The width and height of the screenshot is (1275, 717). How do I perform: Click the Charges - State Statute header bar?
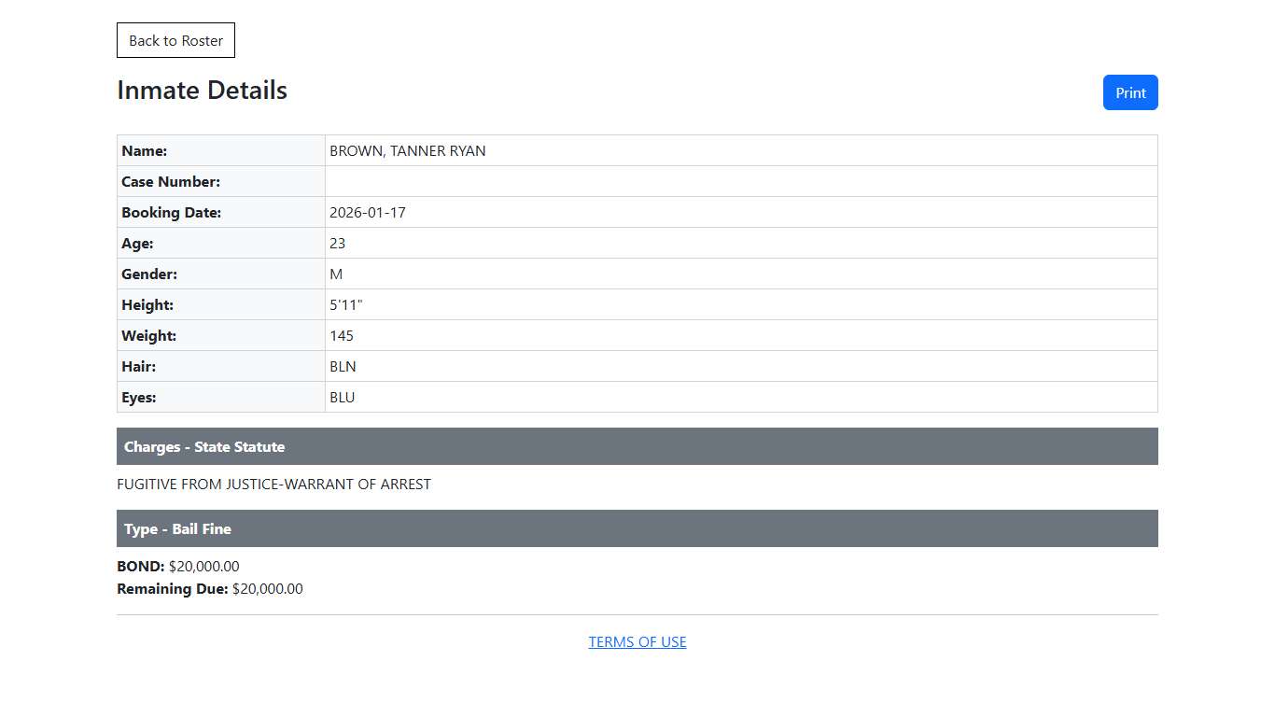pyautogui.click(x=637, y=446)
